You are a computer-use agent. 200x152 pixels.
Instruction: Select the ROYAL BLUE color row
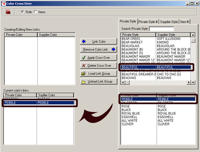point(158,113)
